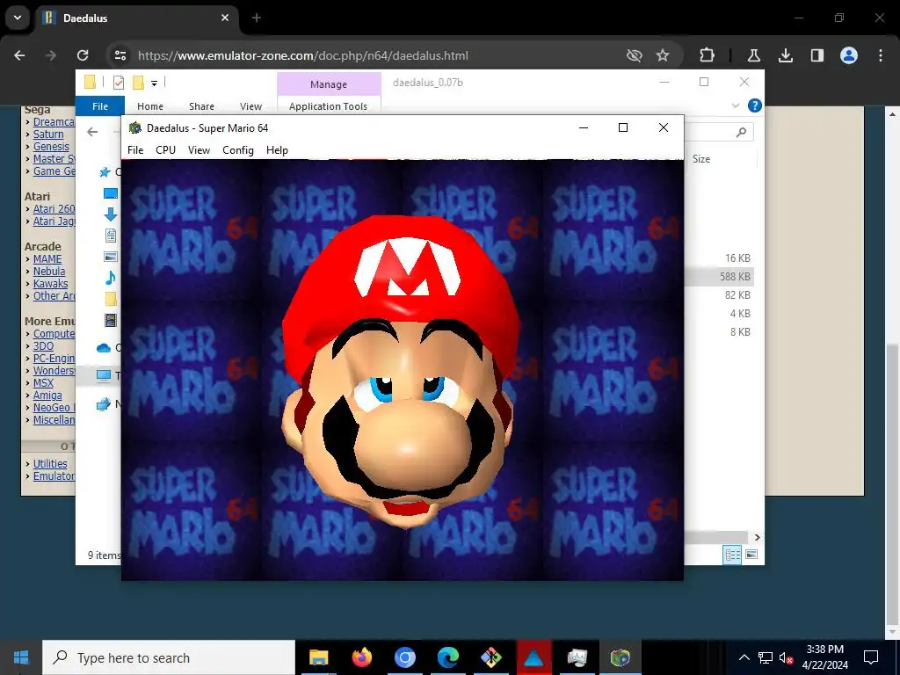This screenshot has height=675, width=900.
Task: Select This PC icon in navigation pane
Action: 104,375
